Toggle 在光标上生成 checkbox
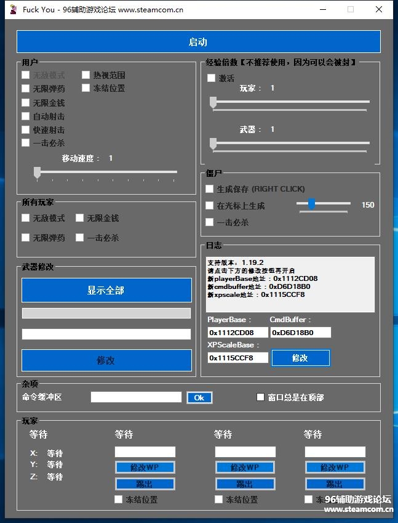 coord(210,205)
